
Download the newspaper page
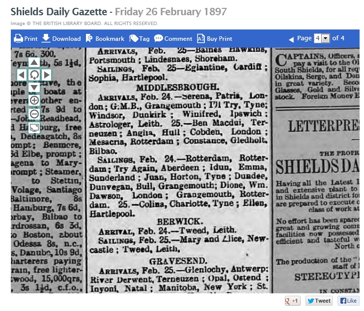tap(61, 38)
